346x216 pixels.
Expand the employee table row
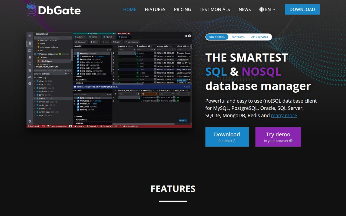click(35, 92)
